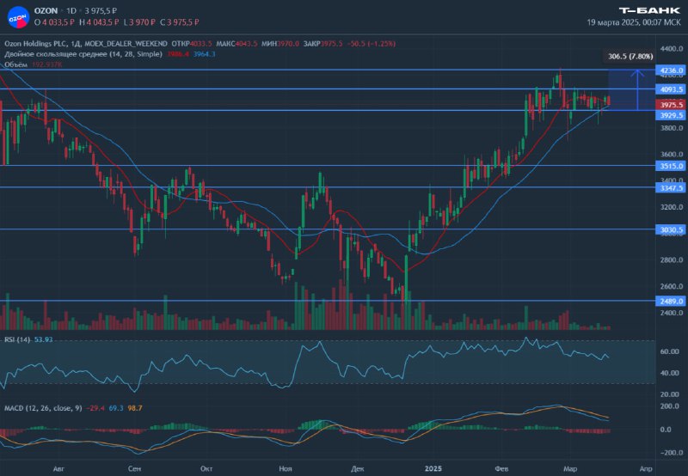Viewport: 688px width, 476px height.
Task: Click the MACD -200.0 axis value
Action: 670,453
